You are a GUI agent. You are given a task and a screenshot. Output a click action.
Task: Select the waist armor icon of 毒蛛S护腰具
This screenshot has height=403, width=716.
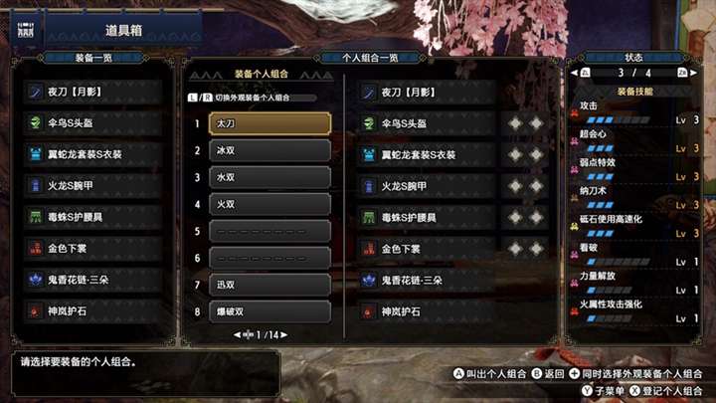pos(36,217)
